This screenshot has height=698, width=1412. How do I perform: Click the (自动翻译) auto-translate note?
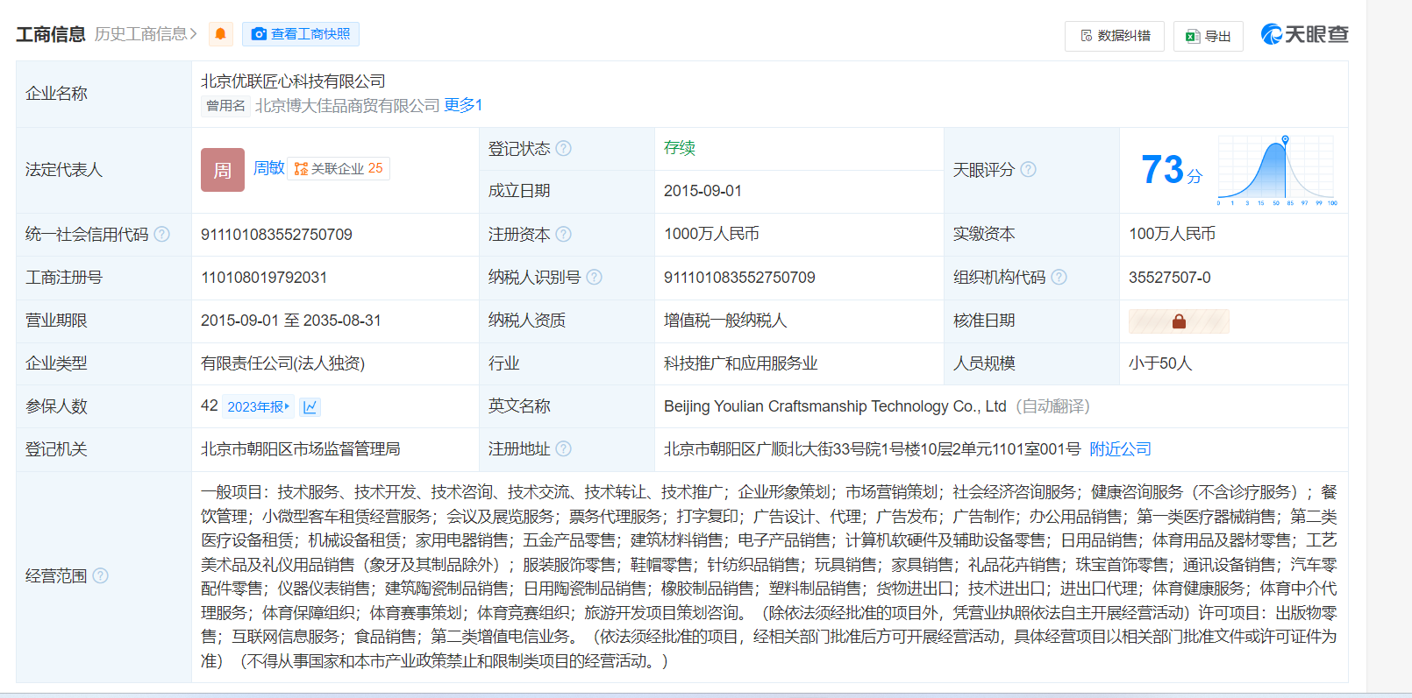(x=1053, y=406)
